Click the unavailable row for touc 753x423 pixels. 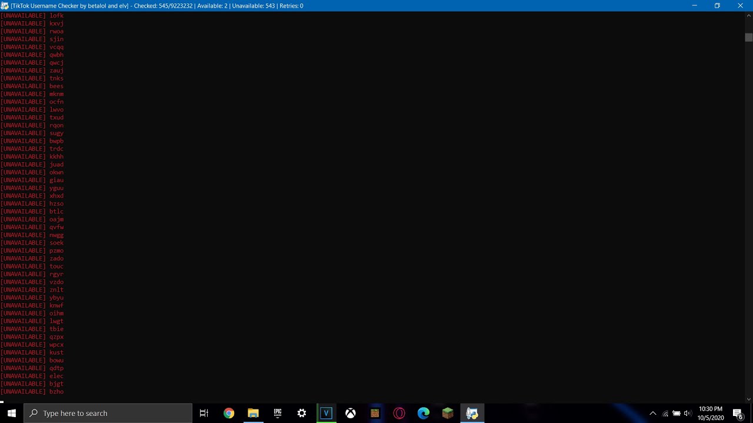point(32,266)
